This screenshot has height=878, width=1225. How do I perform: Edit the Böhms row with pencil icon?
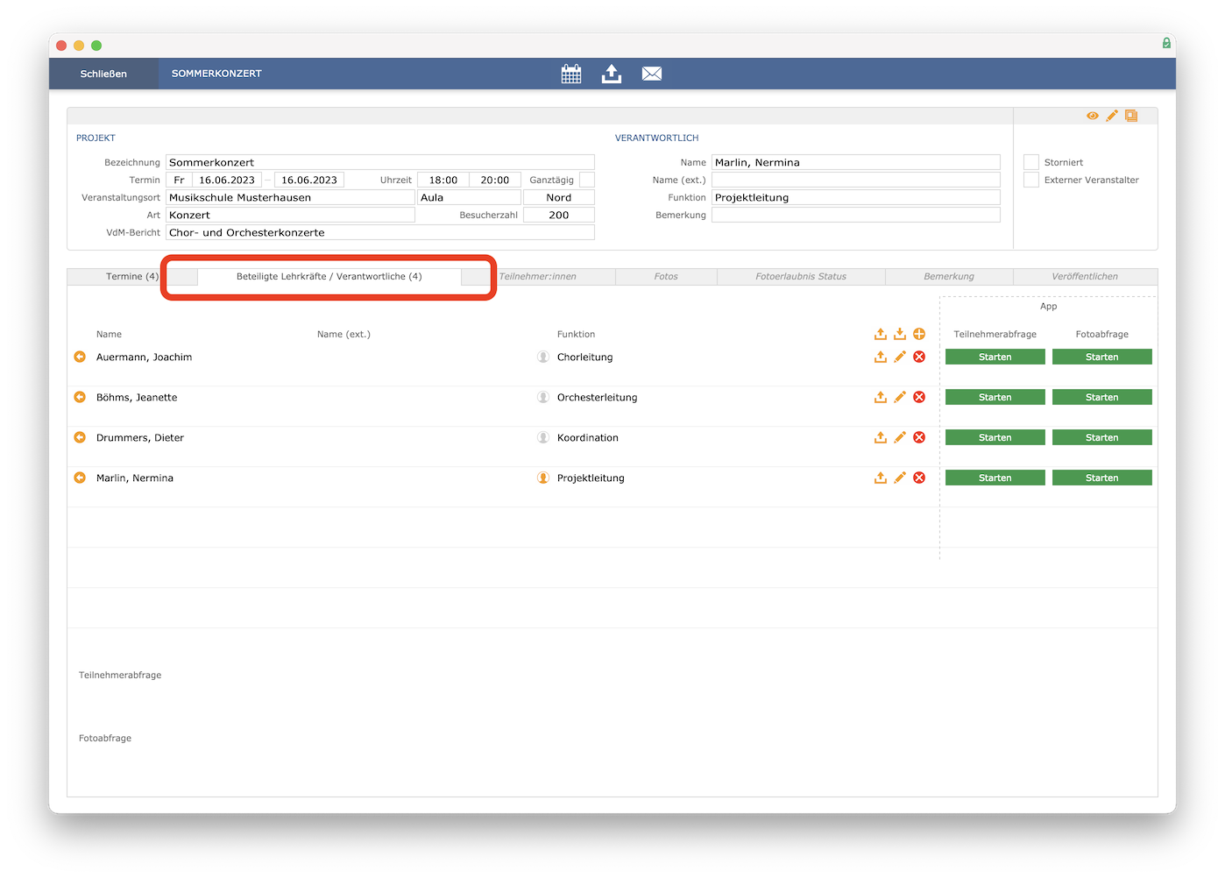pos(900,397)
